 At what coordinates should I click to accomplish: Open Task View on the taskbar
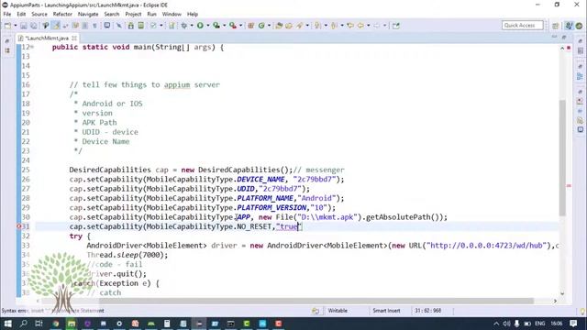pyautogui.click(x=39, y=324)
